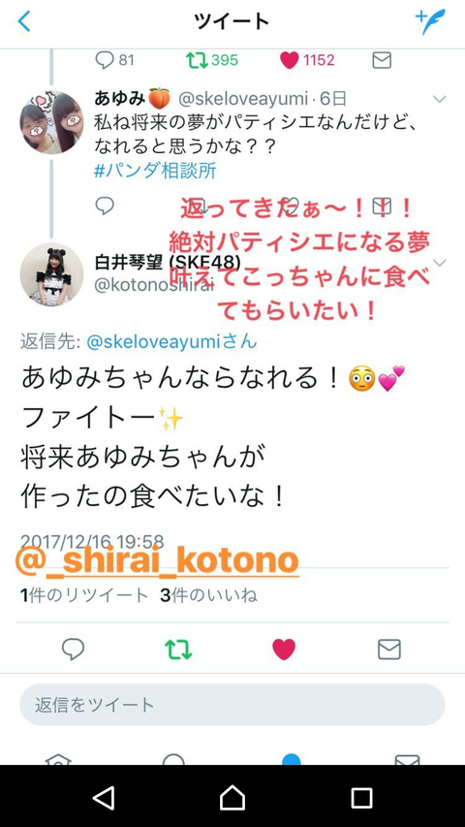The width and height of the screenshot is (465, 827).
Task: Open 白井琴望's profile avatar
Action: click(51, 274)
